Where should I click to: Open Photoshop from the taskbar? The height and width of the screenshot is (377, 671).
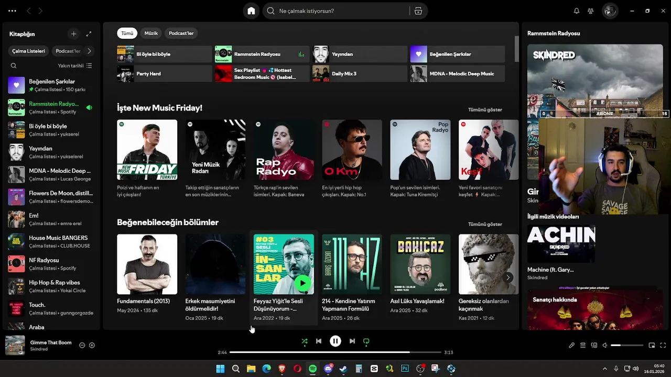pos(405,369)
